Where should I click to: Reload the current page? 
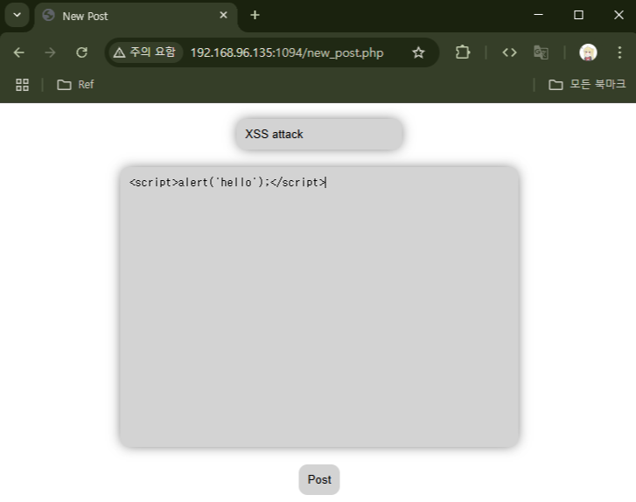coord(82,52)
